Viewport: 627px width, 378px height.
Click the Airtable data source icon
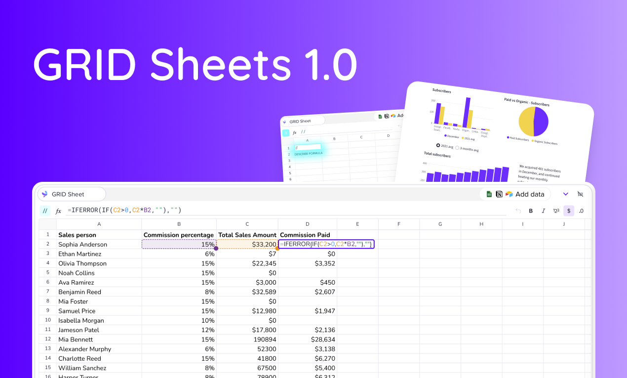[x=509, y=194]
